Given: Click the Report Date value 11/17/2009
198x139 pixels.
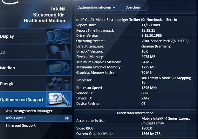Looking at the screenshot, I should (151, 25).
